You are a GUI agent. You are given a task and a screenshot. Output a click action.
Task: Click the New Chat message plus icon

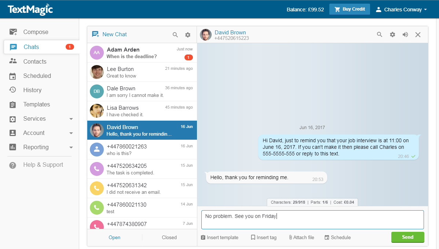pyautogui.click(x=95, y=34)
